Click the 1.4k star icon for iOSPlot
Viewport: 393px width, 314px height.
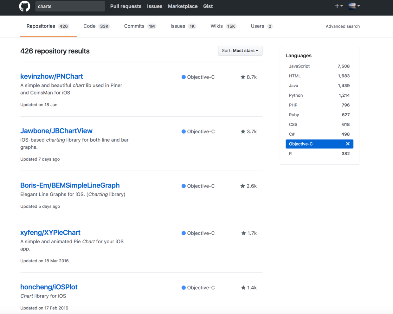(x=243, y=288)
